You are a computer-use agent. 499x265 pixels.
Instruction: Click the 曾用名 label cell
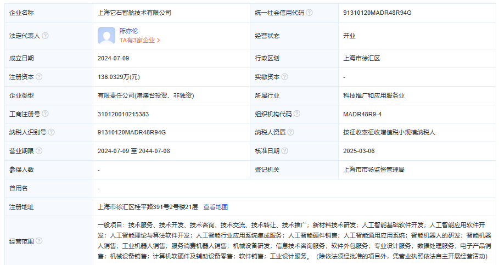[x=49, y=188]
